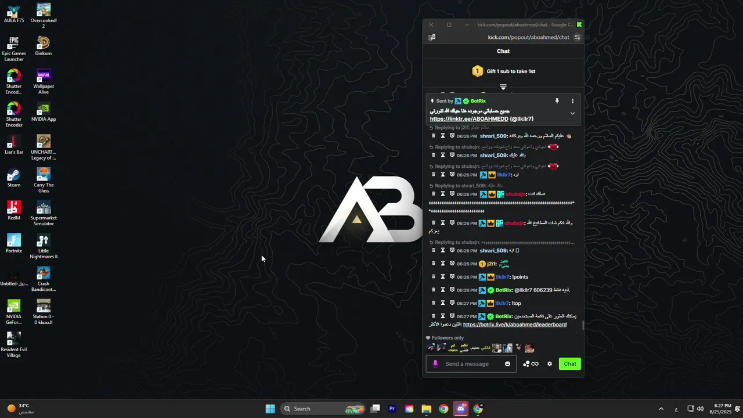Click the red heart emote in emote row
The image size is (743, 418).
tap(519, 348)
